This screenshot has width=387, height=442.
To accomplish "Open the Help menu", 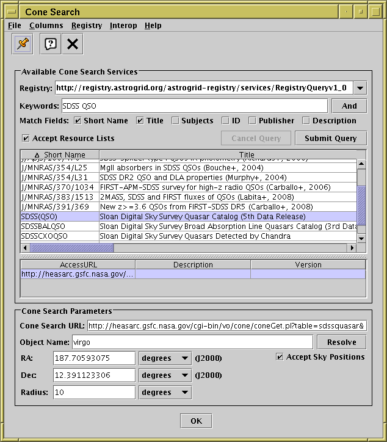I will (153, 26).
